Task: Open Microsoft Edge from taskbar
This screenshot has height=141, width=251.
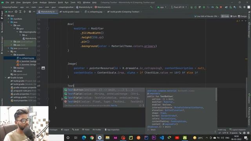Action: (84, 137)
